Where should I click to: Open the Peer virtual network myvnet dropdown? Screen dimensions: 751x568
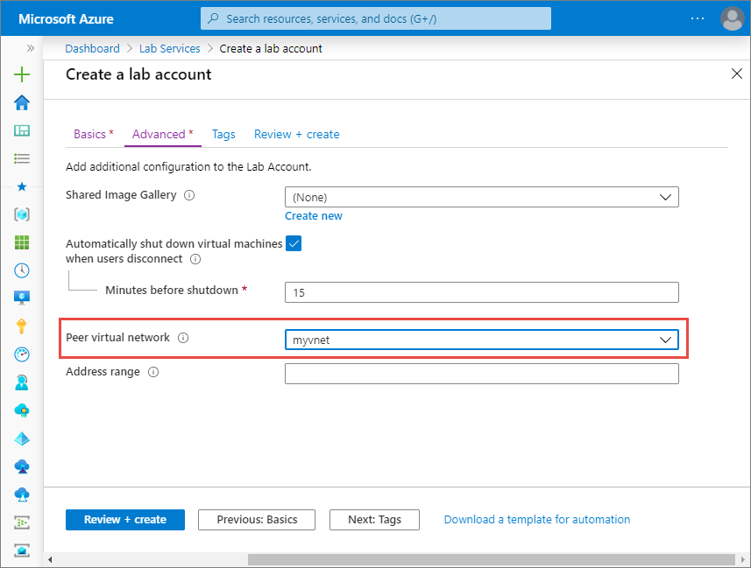481,340
